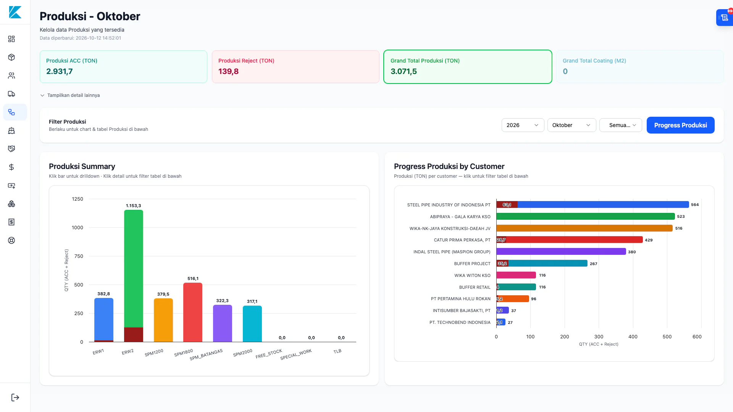Open the users icon in sidebar

pyautogui.click(x=11, y=76)
